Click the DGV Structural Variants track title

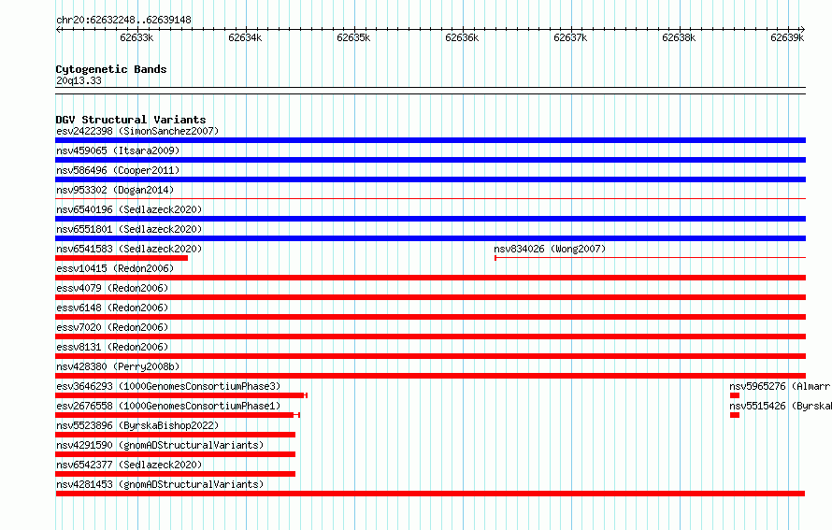131,120
